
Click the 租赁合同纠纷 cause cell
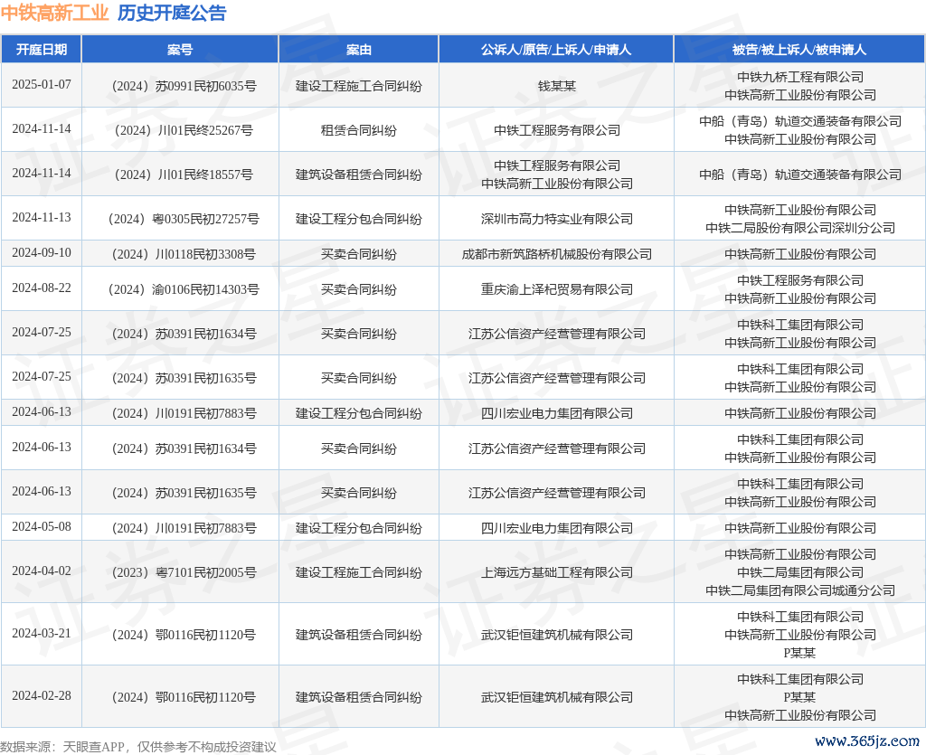click(x=358, y=130)
